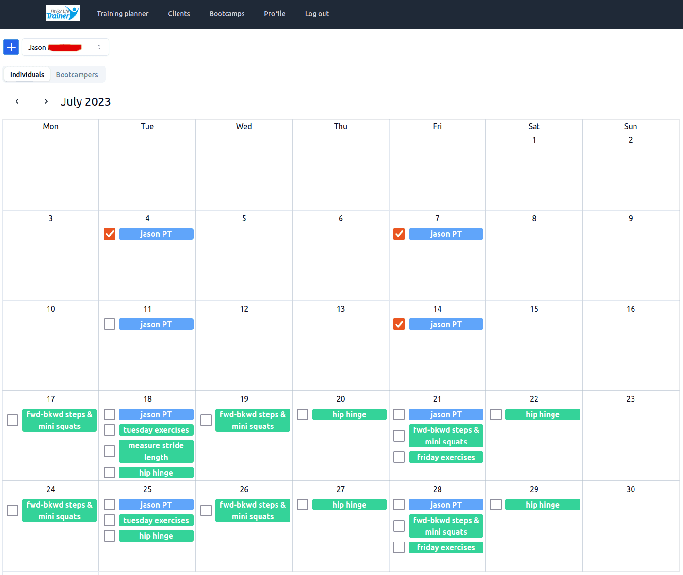This screenshot has width=683, height=575.
Task: Go to previous month with left chevron
Action: coord(17,101)
